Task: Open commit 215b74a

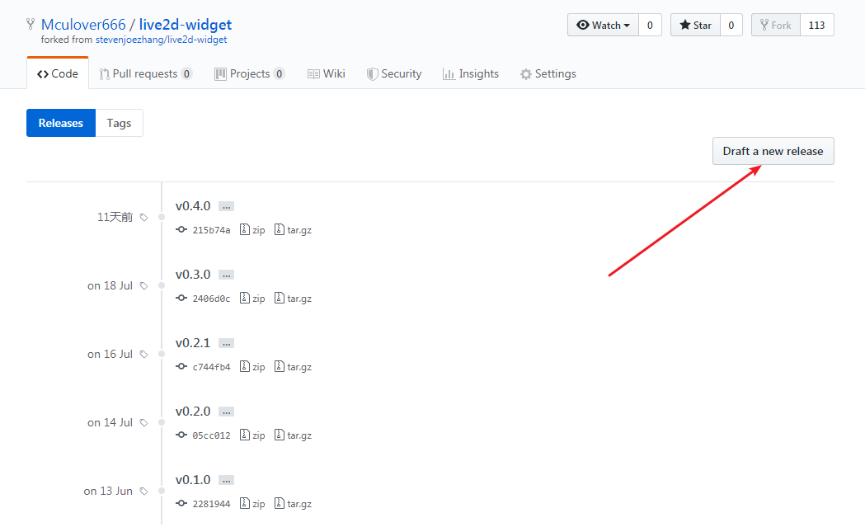Action: coord(211,230)
